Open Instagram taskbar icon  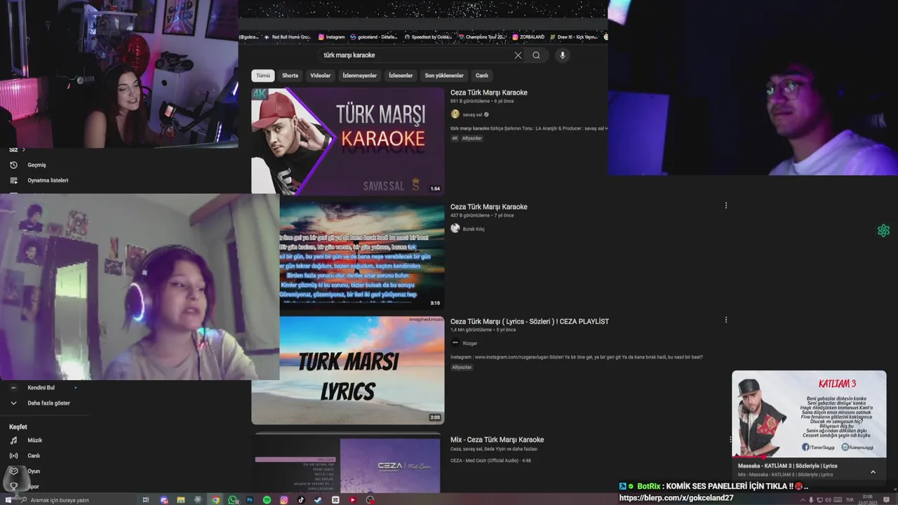[284, 500]
